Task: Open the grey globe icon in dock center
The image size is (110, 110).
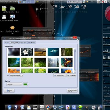Action: click(55, 107)
